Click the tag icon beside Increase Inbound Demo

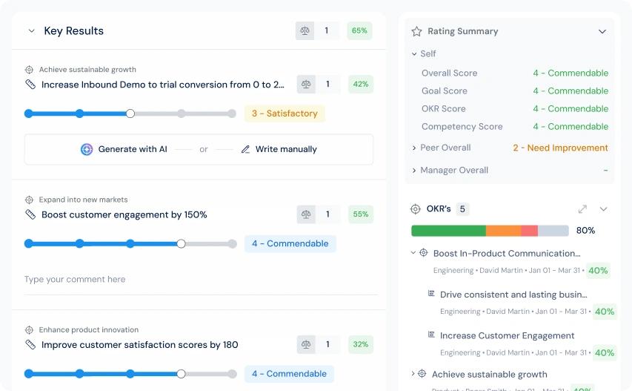30,85
